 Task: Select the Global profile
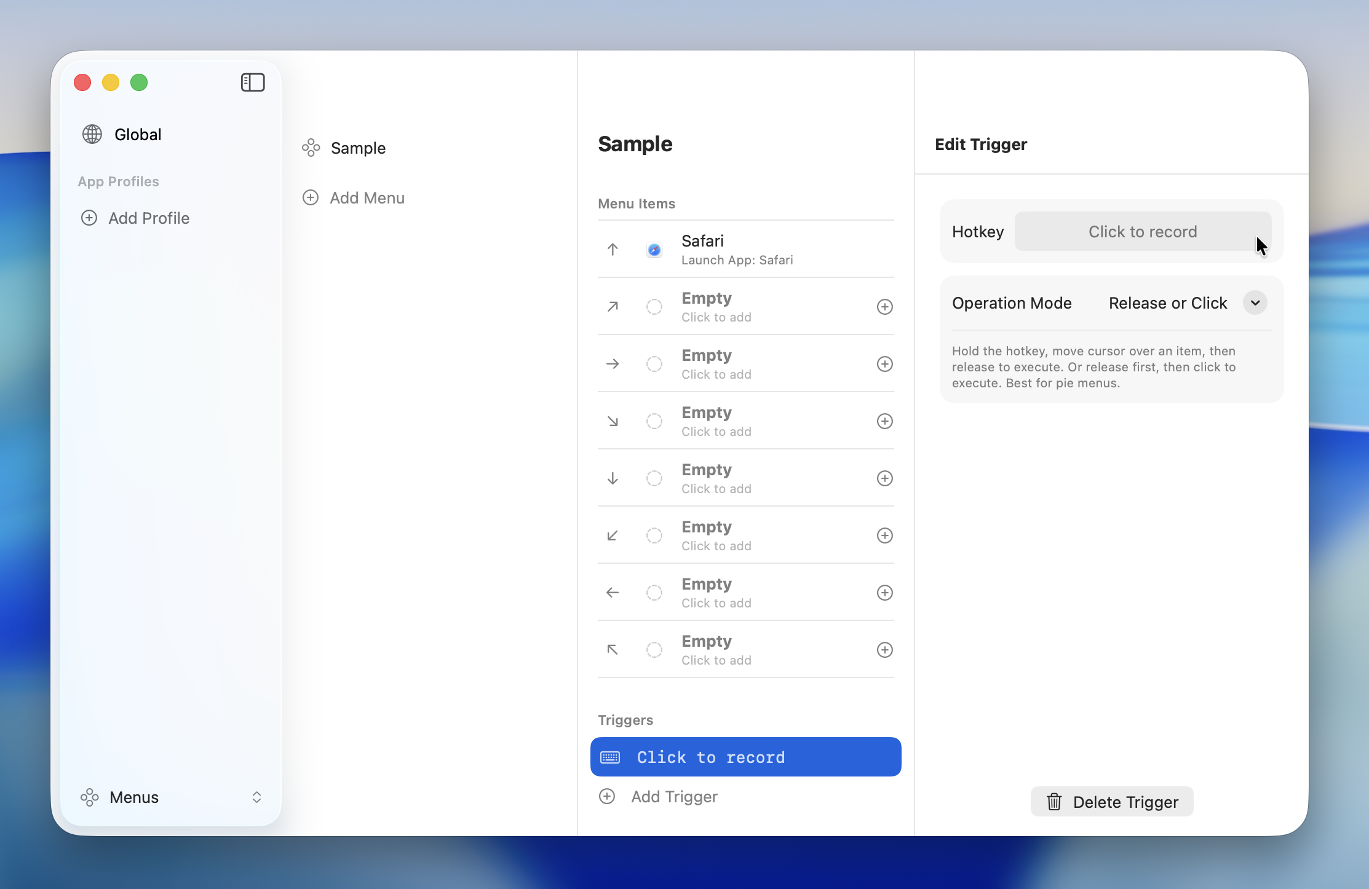pos(137,133)
